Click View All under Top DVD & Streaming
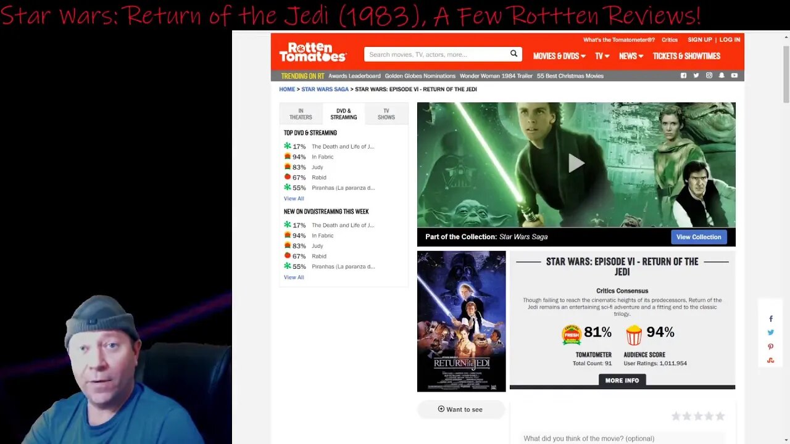The height and width of the screenshot is (444, 790). click(294, 199)
